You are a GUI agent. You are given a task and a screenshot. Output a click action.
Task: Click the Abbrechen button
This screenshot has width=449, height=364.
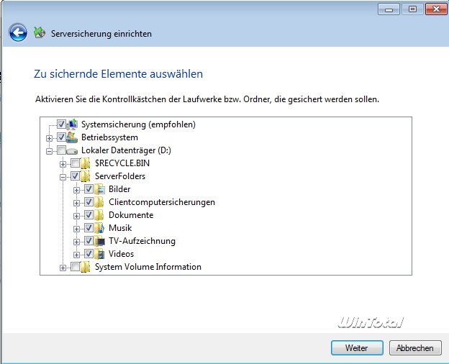(414, 347)
